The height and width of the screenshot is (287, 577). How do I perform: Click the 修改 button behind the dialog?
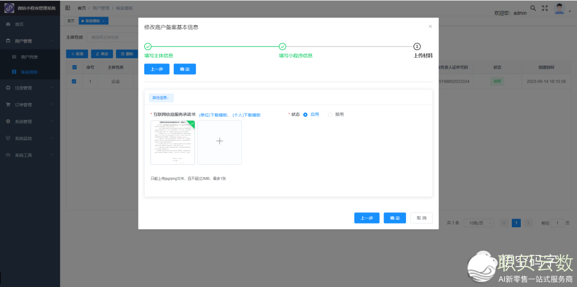point(102,54)
